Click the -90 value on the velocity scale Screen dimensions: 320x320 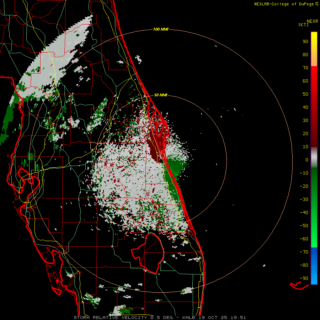[304, 278]
